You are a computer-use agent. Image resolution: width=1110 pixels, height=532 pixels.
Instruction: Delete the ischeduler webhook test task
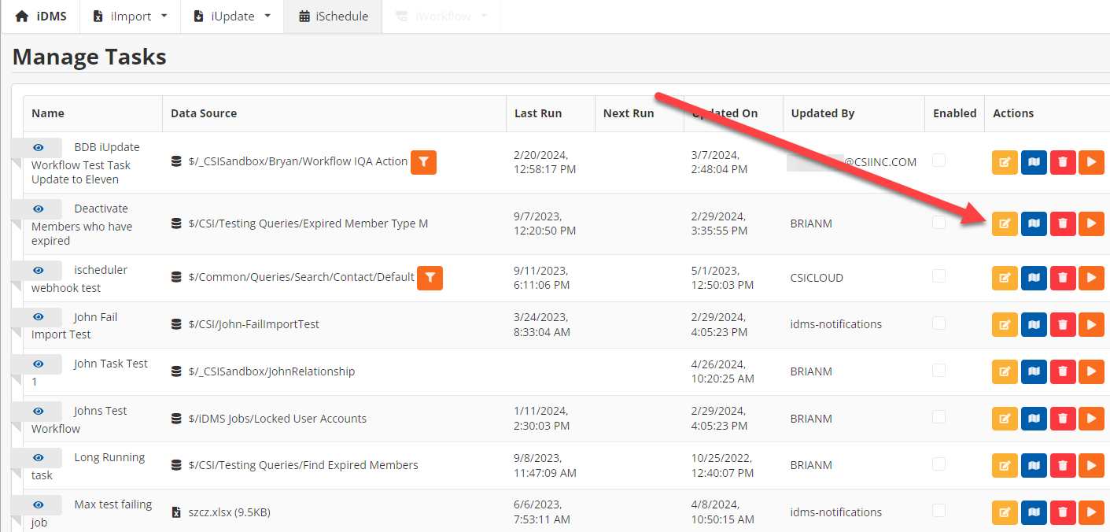pos(1063,278)
